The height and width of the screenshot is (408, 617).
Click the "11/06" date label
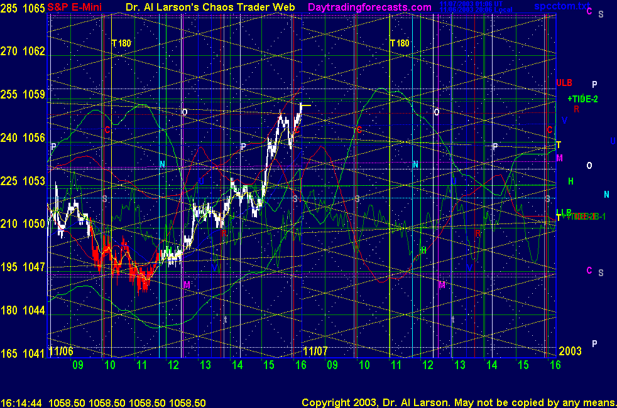point(61,351)
